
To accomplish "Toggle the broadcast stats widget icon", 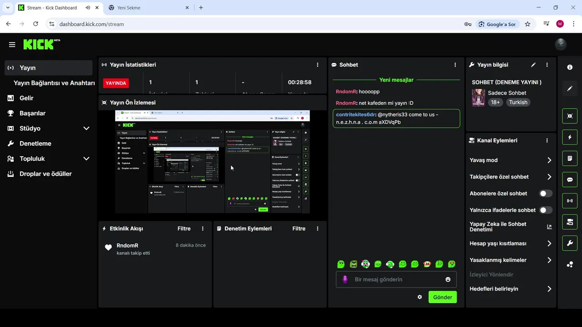I will (x=570, y=200).
